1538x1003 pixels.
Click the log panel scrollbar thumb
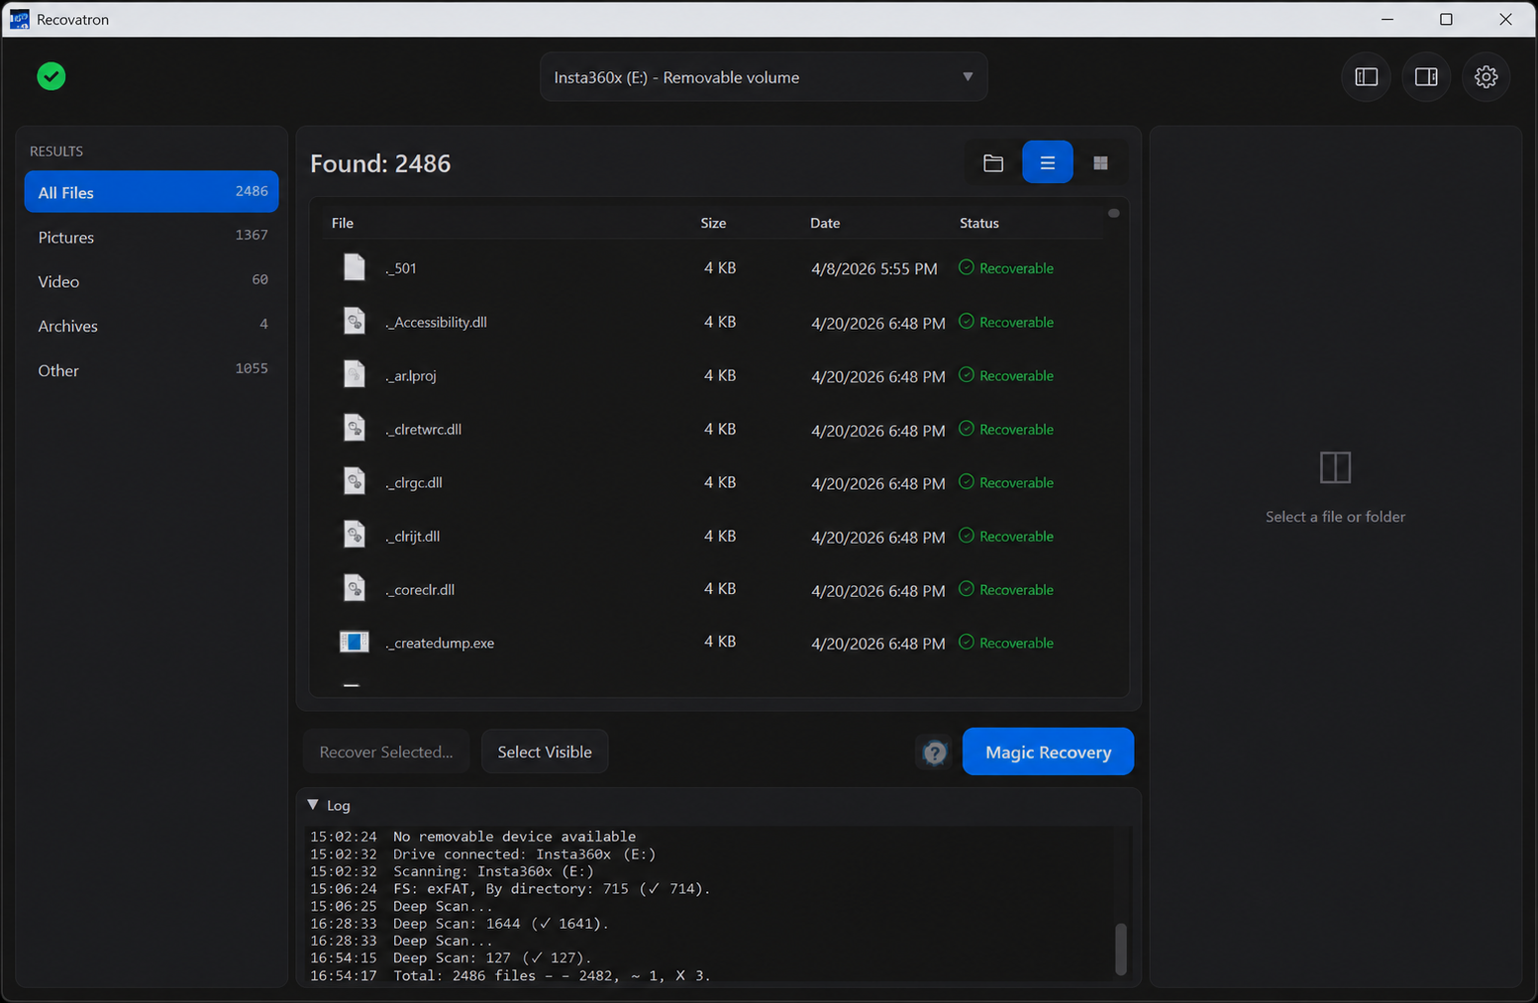(1121, 950)
